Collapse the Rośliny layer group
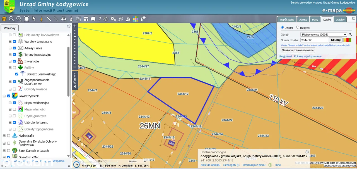Image resolution: width=357 pixels, height=169 pixels. [10, 67]
